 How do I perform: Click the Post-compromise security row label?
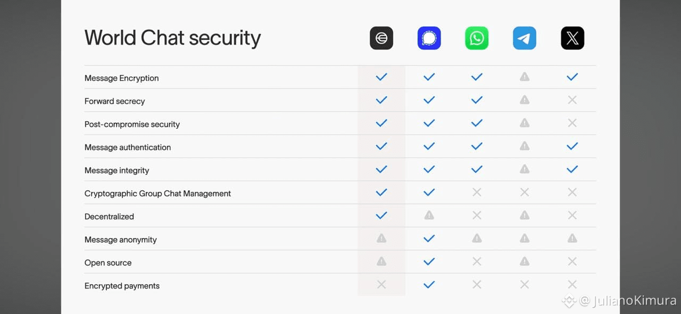[x=132, y=124]
